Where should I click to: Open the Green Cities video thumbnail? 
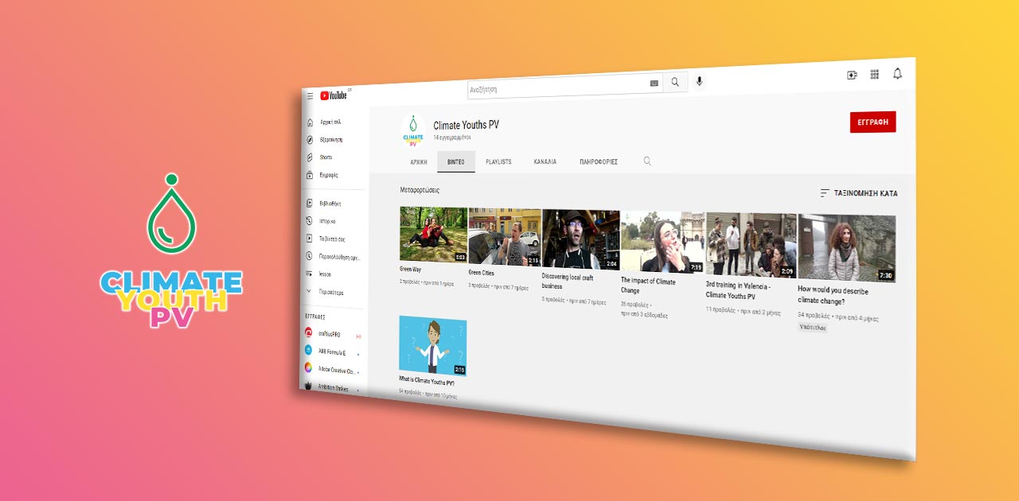click(505, 237)
